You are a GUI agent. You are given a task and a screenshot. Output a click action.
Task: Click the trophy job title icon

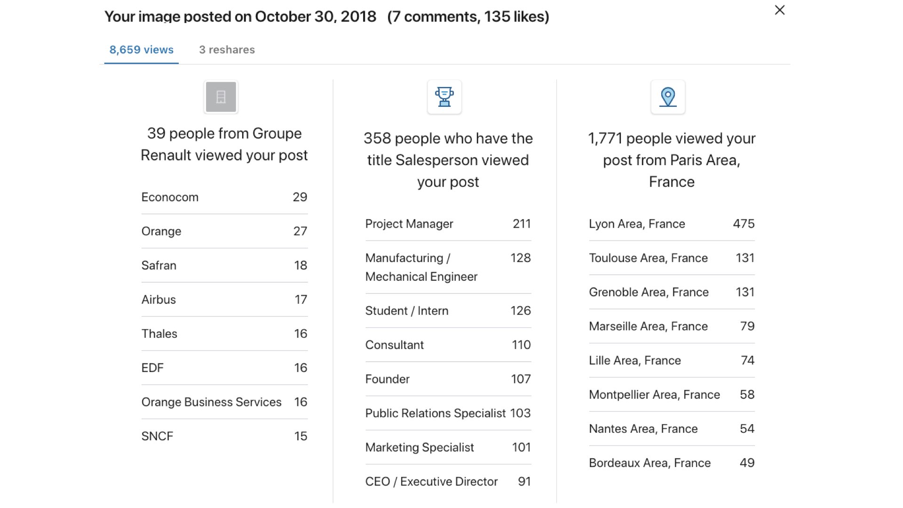[x=444, y=97]
